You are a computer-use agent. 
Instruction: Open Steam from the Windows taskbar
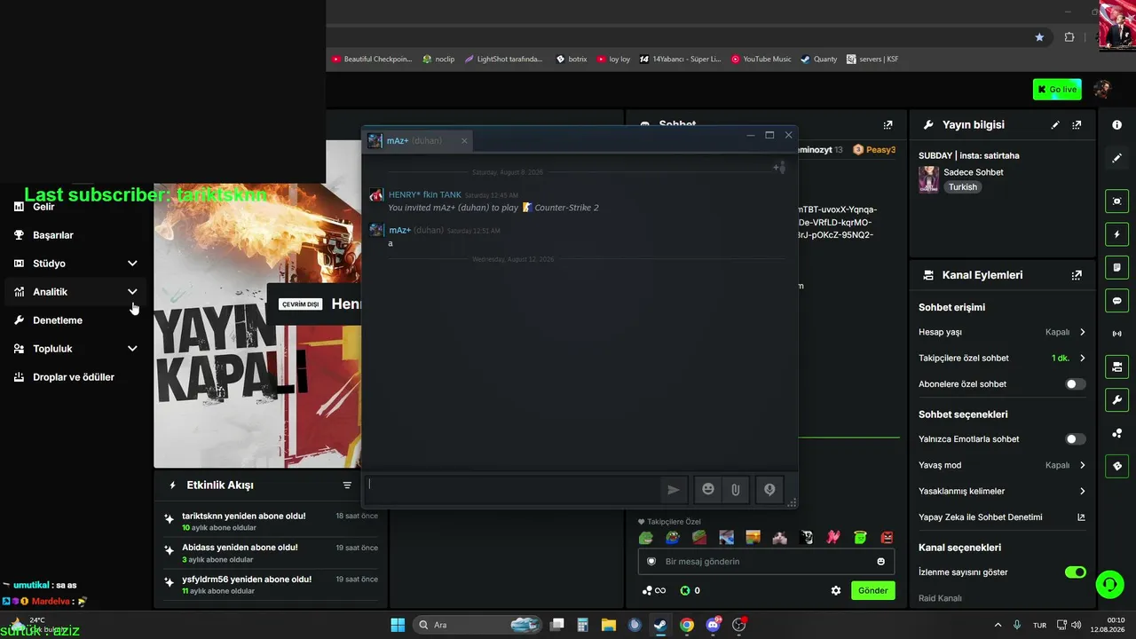(x=660, y=625)
